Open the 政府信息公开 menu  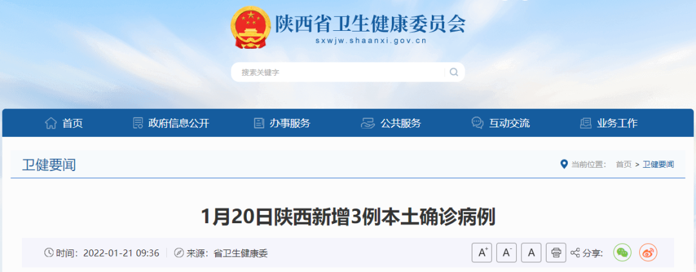click(171, 123)
